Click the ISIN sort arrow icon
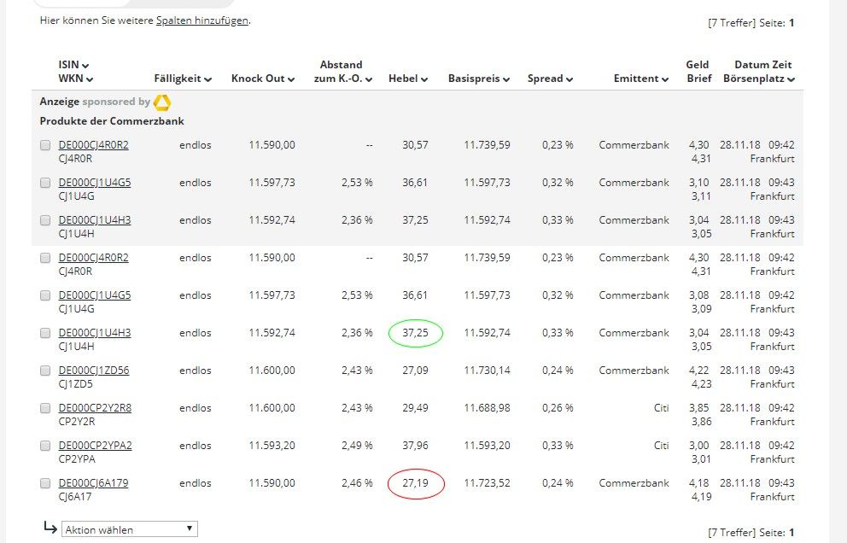The width and height of the screenshot is (847, 543). pos(85,66)
